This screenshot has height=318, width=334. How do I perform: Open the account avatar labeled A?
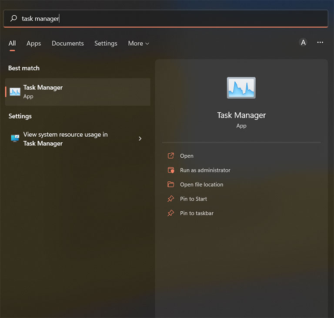click(x=303, y=42)
